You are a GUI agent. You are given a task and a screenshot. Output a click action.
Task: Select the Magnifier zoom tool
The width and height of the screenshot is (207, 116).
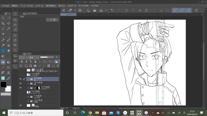3,18
